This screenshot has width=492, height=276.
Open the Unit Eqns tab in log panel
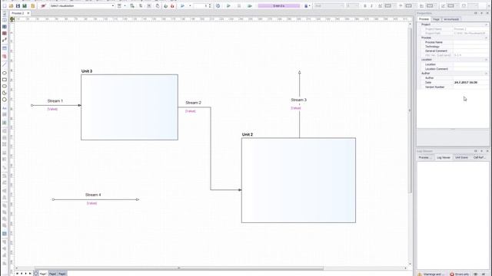461,157
